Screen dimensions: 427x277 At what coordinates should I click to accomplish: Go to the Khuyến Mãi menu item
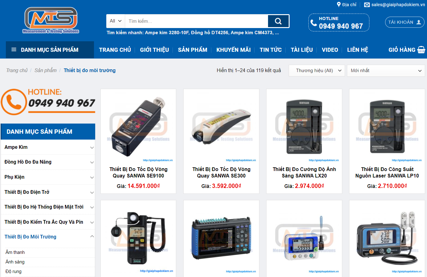pos(233,50)
